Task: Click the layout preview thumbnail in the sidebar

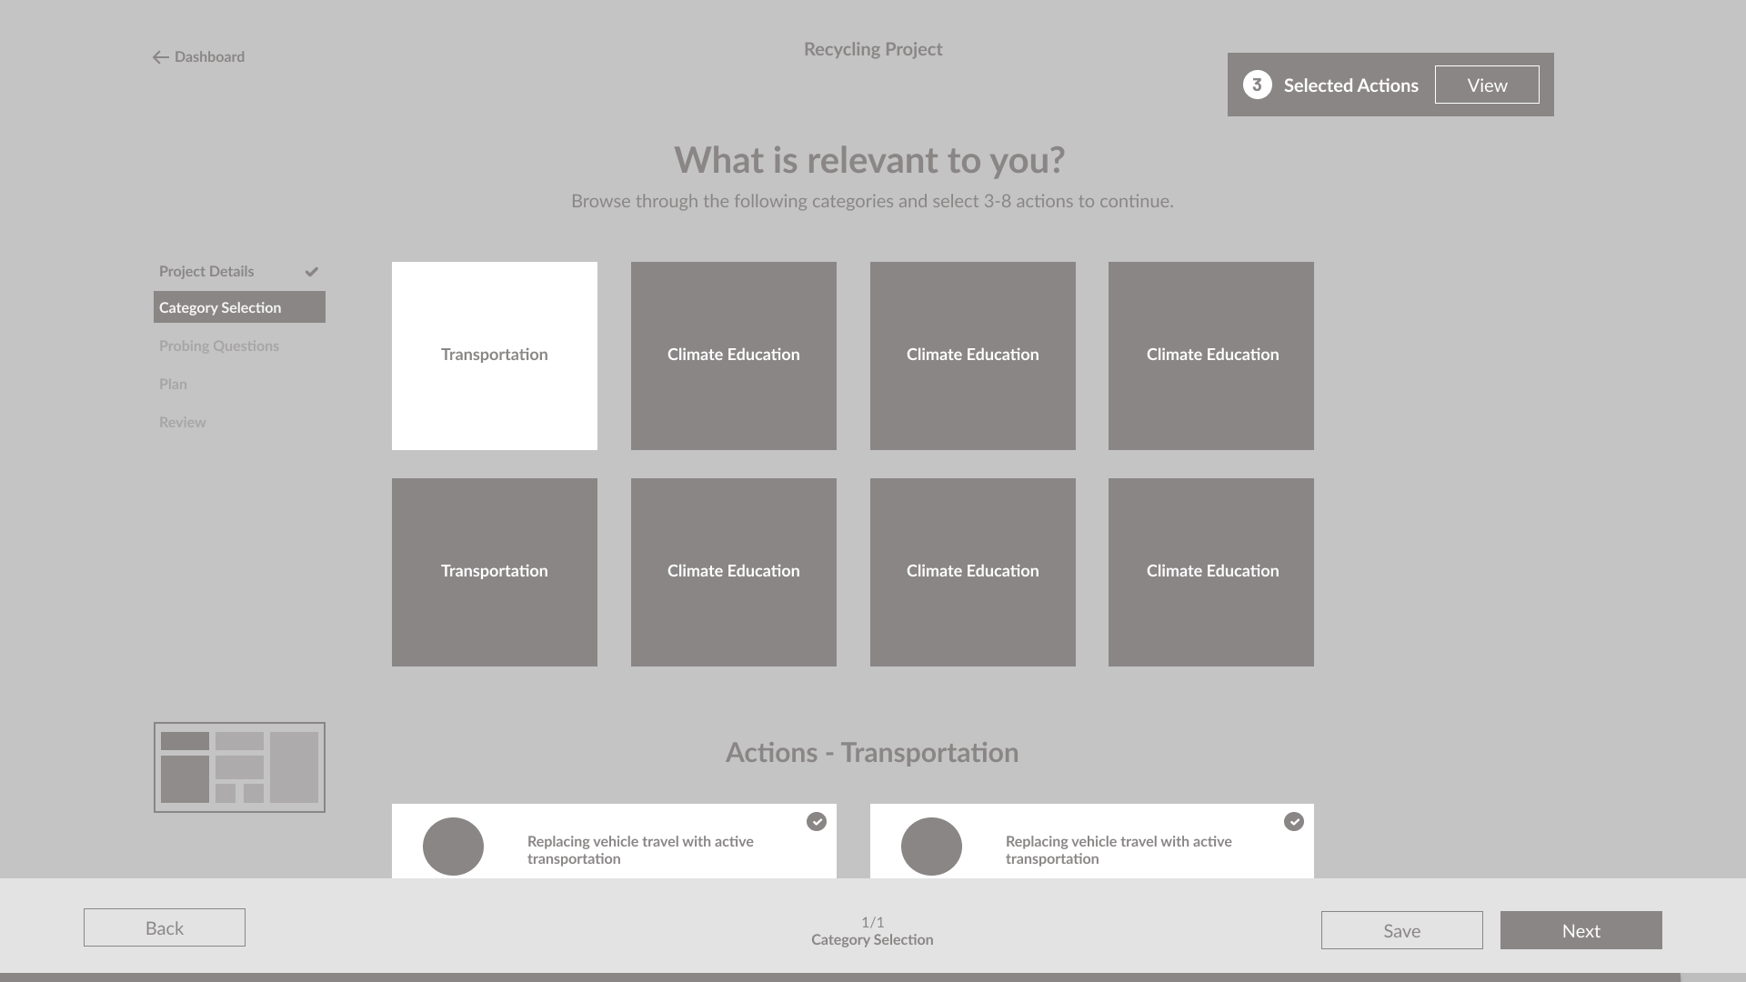Action: coord(239,767)
